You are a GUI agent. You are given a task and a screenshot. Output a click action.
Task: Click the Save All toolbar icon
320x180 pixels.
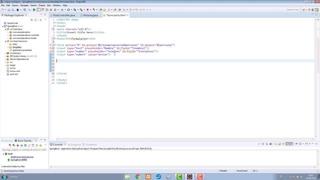coord(13,9)
